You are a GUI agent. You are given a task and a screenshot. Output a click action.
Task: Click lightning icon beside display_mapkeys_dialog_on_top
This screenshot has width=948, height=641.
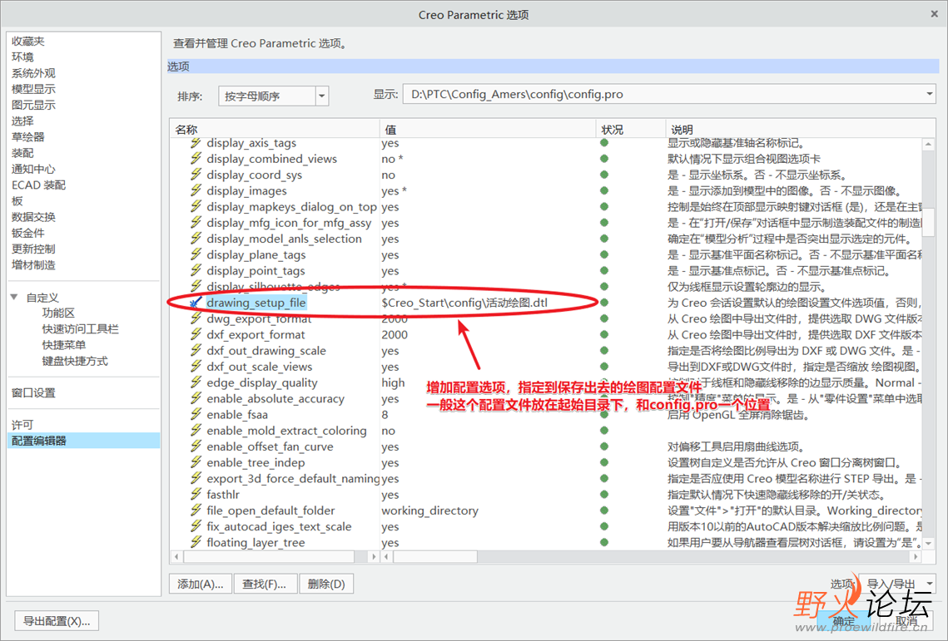click(196, 207)
